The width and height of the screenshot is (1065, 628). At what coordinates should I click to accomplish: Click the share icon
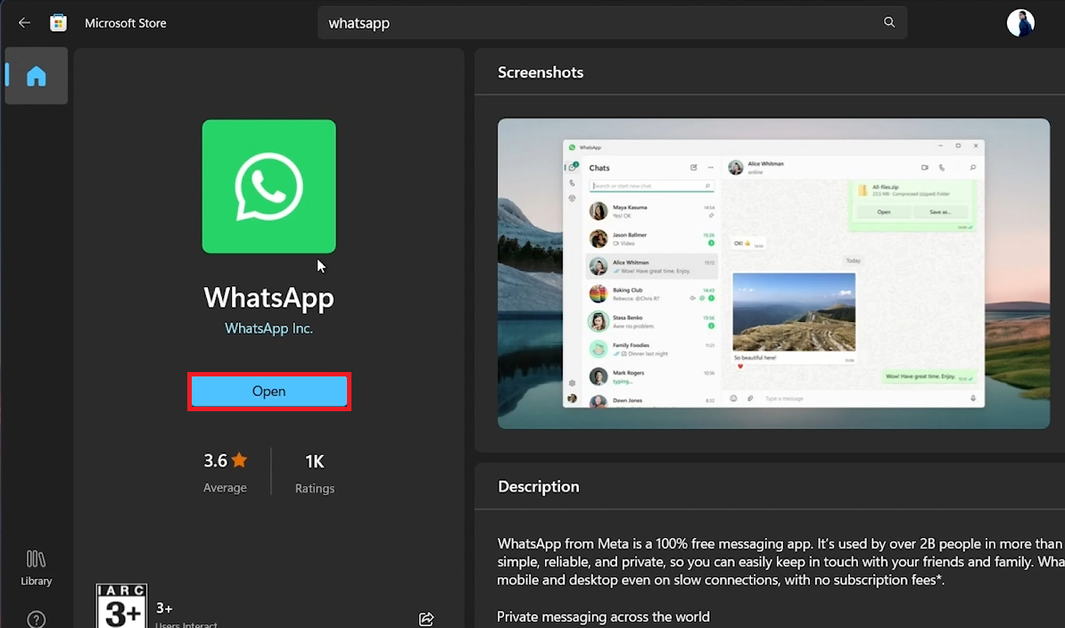[x=425, y=618]
